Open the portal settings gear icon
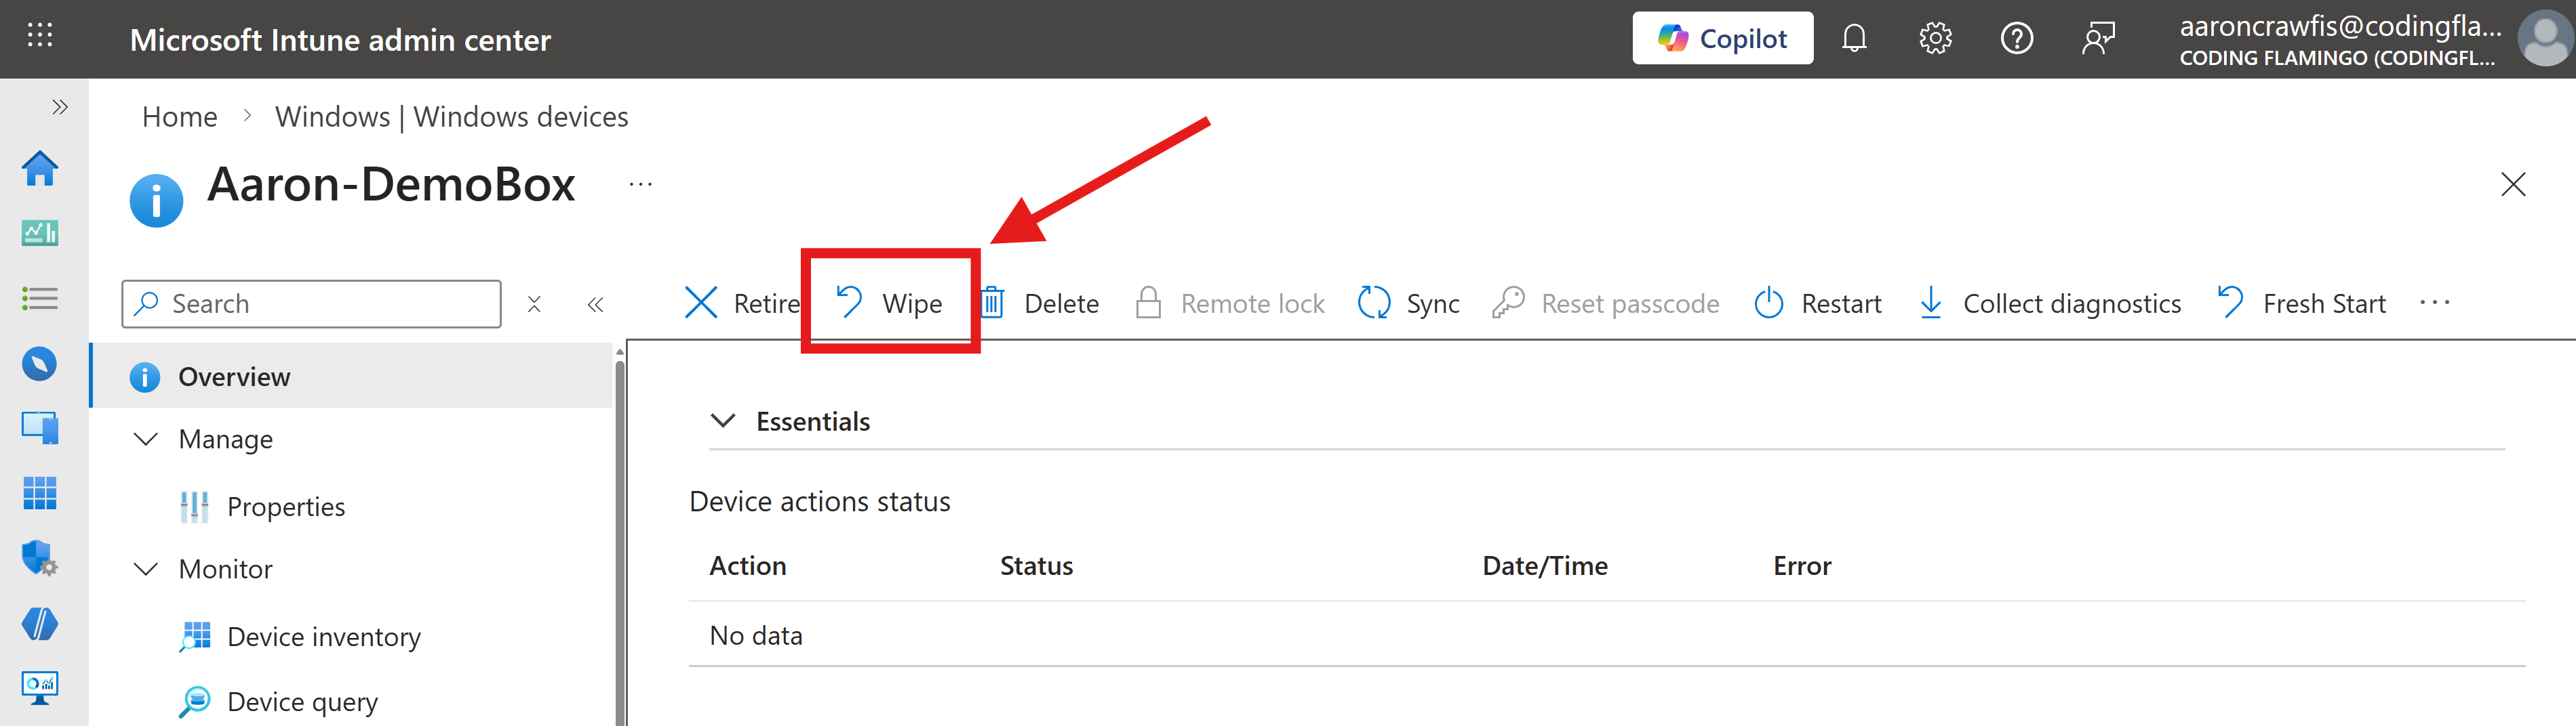The height and width of the screenshot is (726, 2576). (x=1934, y=38)
